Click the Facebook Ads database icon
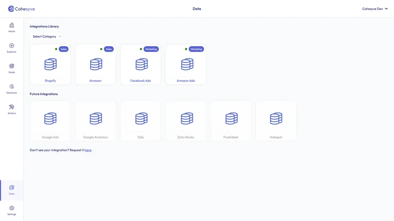 [x=141, y=64]
